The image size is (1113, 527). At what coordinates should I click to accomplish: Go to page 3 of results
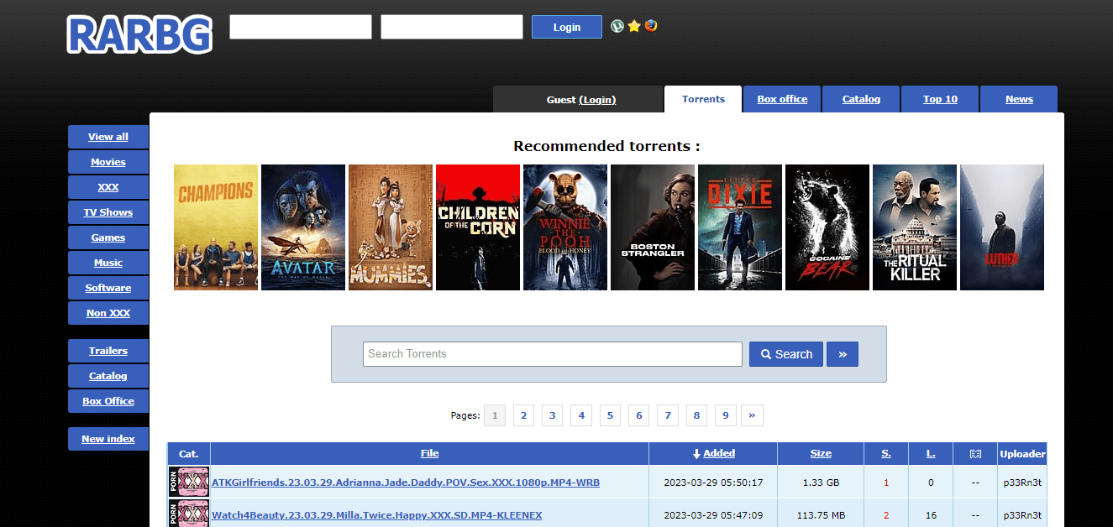(552, 415)
